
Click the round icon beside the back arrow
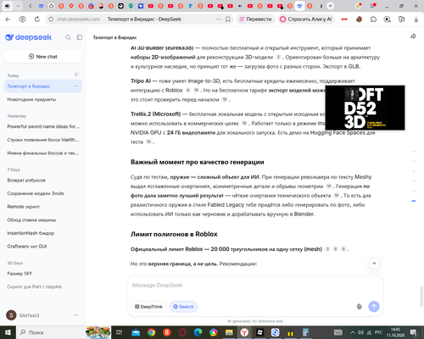pyautogui.click(x=22, y=19)
